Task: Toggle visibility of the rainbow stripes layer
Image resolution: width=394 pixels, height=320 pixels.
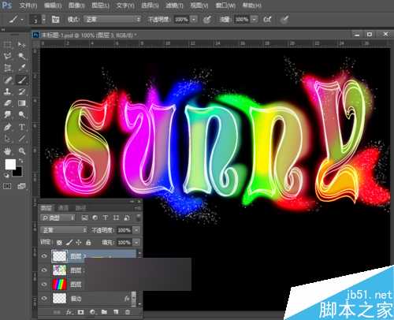Action: 44,285
